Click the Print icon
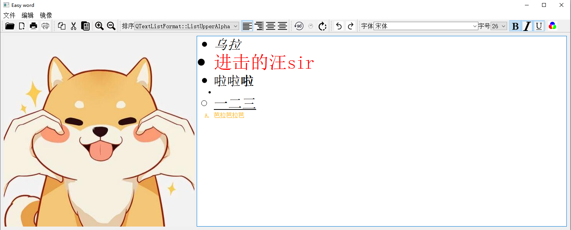This screenshot has width=571, height=230. pos(34,26)
